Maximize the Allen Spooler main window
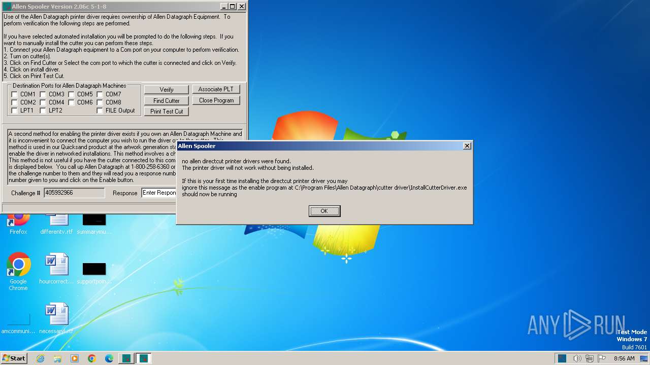 click(233, 7)
